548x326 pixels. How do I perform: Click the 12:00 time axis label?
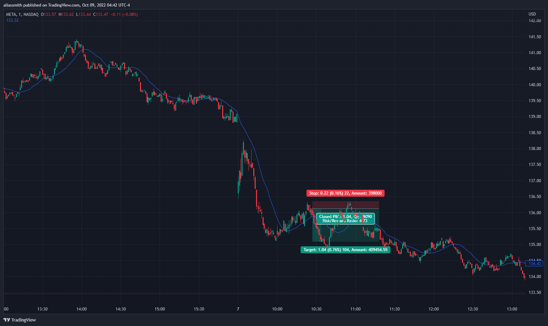click(434, 309)
